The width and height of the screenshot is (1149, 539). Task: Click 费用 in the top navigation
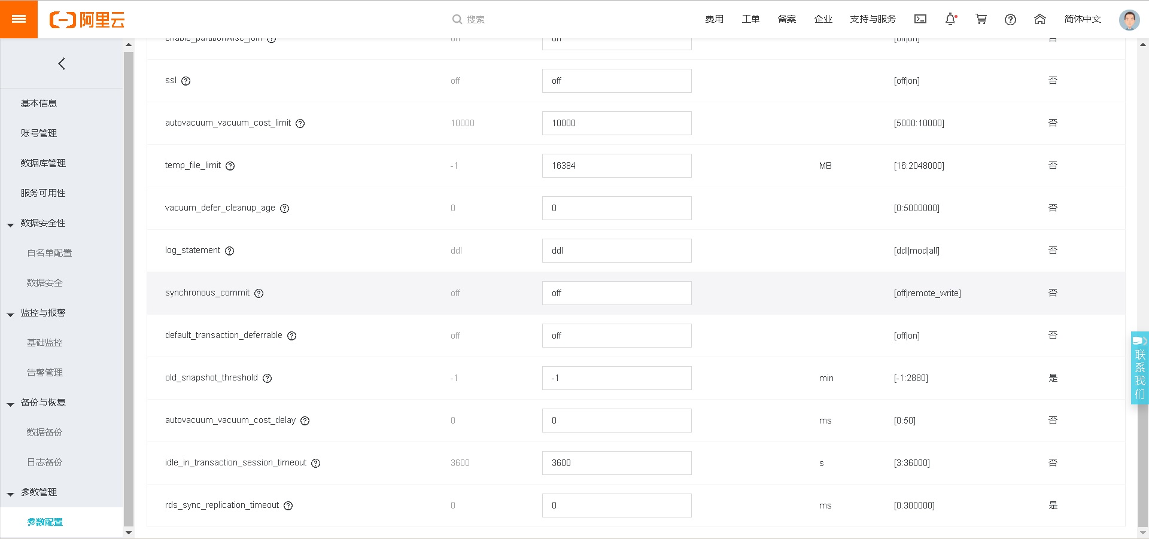pos(714,19)
